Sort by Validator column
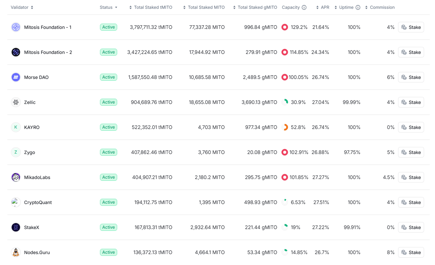 coord(22,7)
